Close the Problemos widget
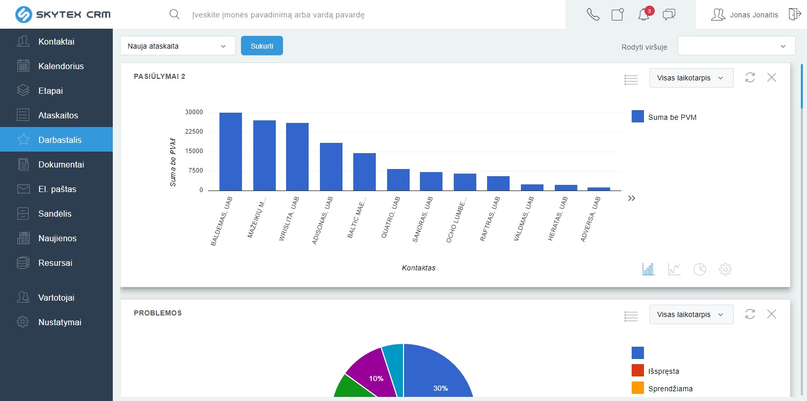This screenshot has width=807, height=401. pyautogui.click(x=772, y=314)
